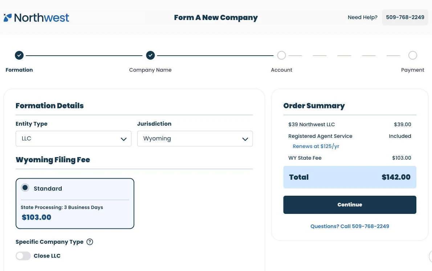Viewport: 432px width, 271px height.
Task: Go to the Company Name step label
Action: [x=150, y=70]
